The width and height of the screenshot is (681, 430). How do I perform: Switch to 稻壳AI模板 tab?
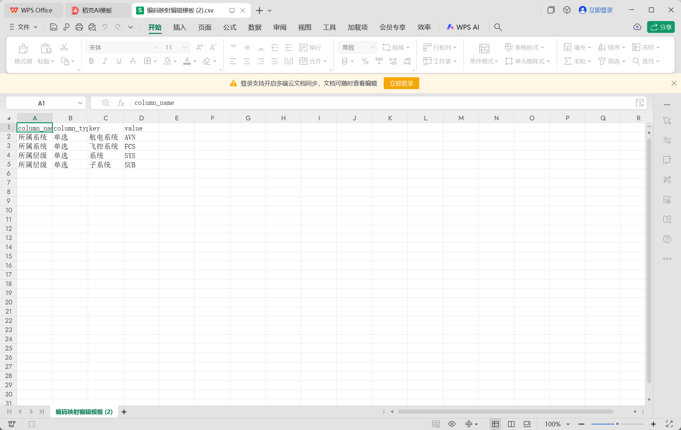[97, 10]
